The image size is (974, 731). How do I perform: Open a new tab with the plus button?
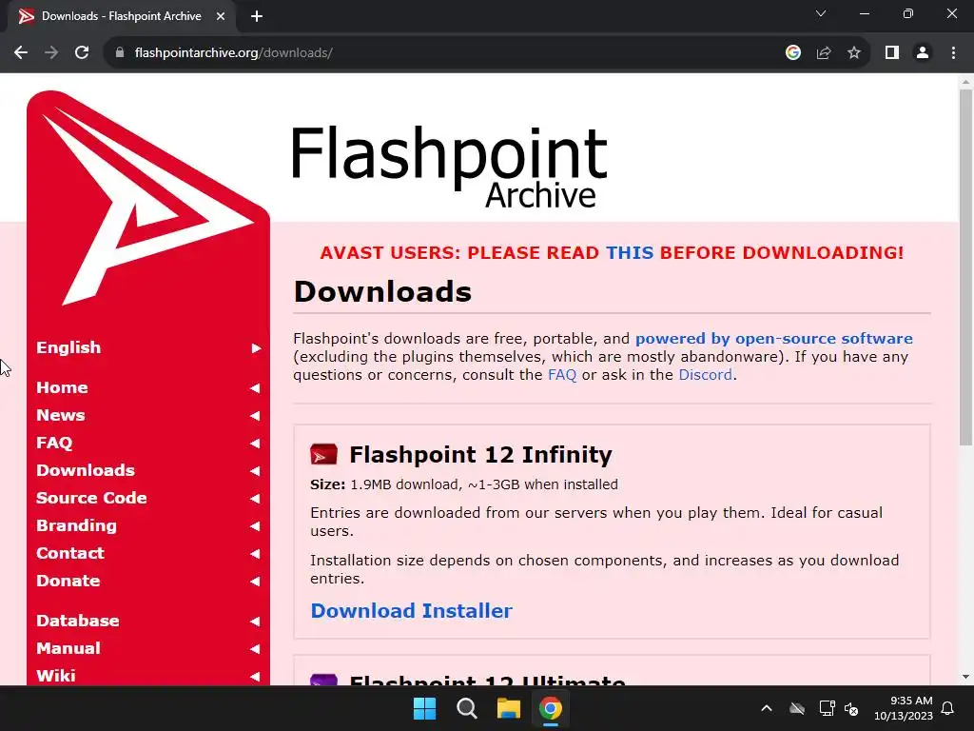pyautogui.click(x=257, y=16)
